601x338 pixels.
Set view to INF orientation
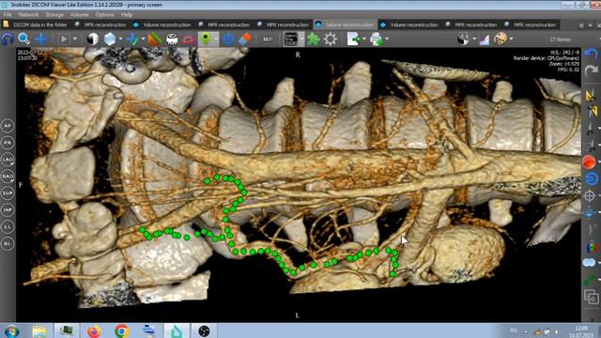point(8,210)
